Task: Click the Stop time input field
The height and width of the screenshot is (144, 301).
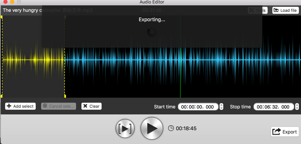Action: click(274, 107)
